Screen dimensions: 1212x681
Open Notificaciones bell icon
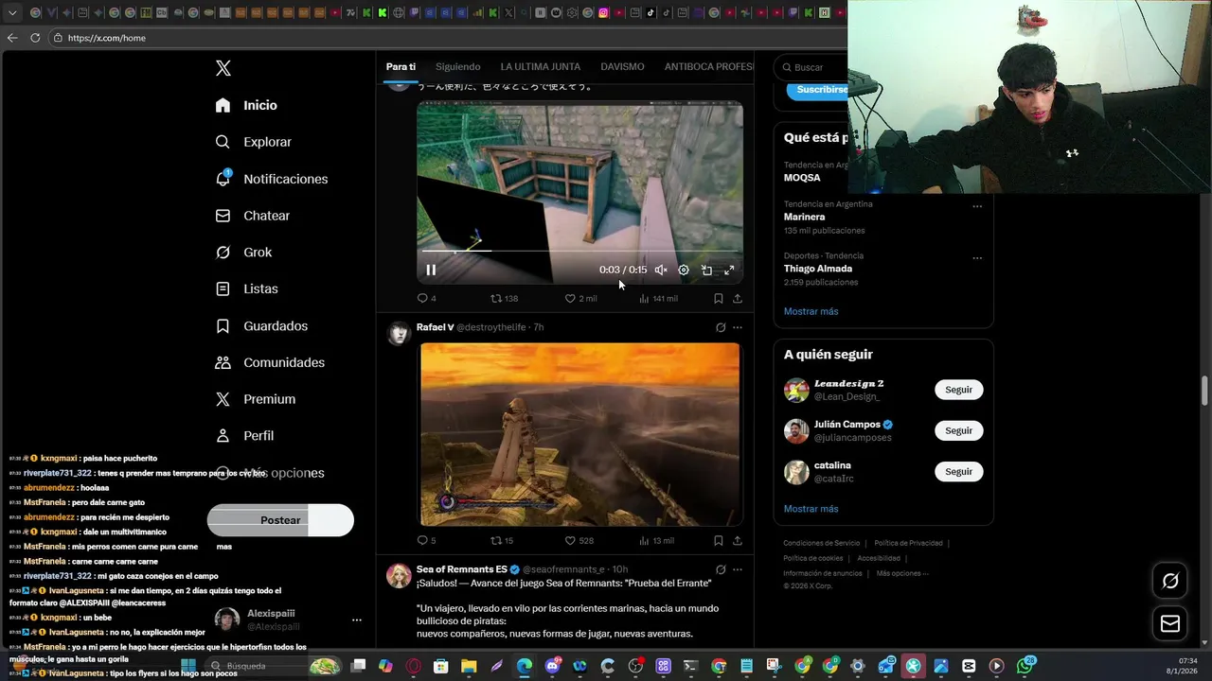click(x=223, y=178)
